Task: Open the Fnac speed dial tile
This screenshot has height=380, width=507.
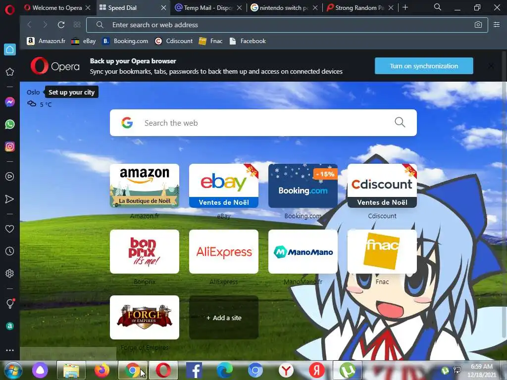Action: pyautogui.click(x=382, y=252)
